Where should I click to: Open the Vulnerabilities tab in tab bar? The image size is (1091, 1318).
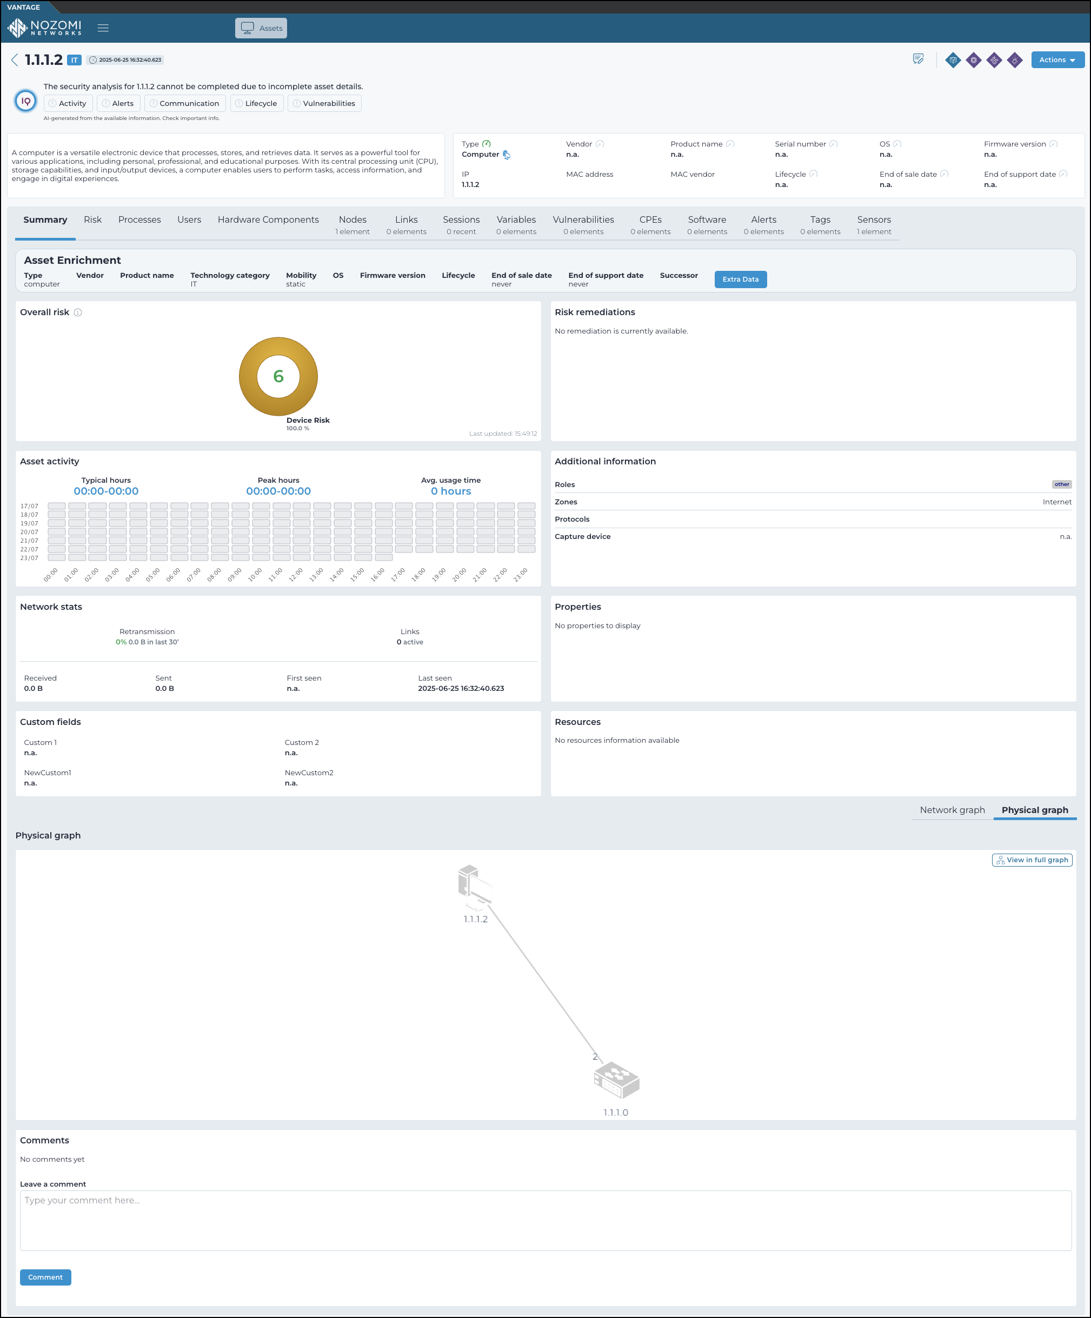(583, 225)
